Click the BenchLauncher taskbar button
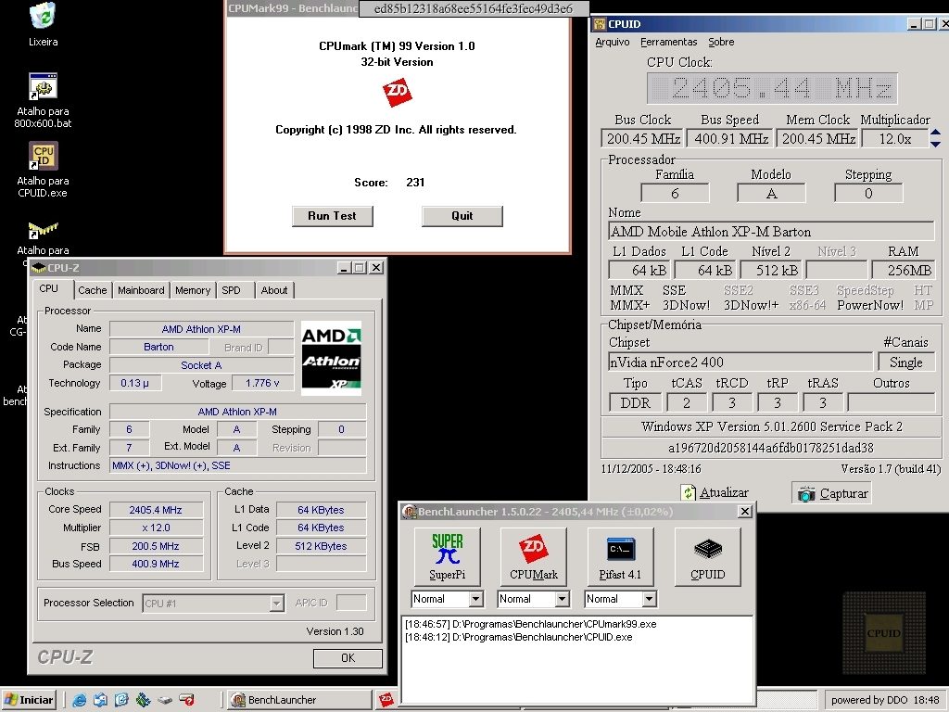The image size is (949, 712). (300, 700)
